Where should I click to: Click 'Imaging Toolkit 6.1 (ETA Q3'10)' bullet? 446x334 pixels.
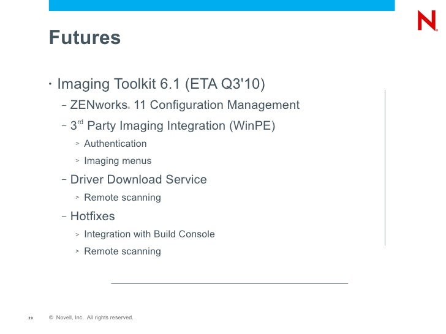coord(161,84)
